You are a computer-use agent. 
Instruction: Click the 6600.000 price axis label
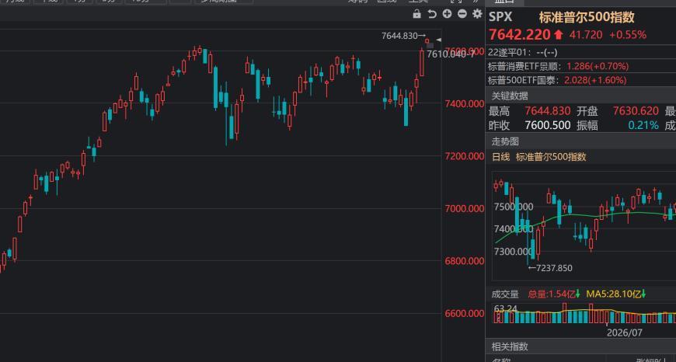[x=465, y=313]
